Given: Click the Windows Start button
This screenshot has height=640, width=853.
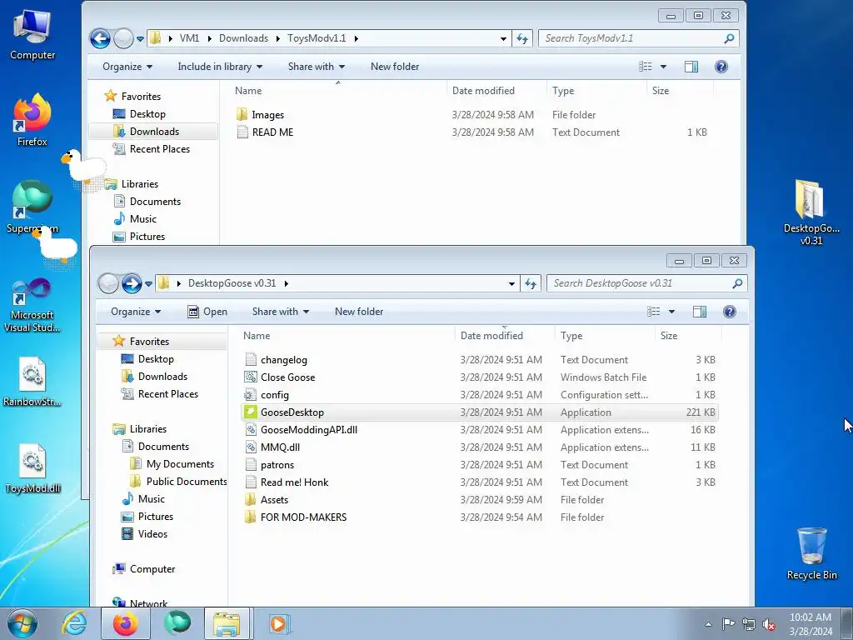Looking at the screenshot, I should 22,623.
